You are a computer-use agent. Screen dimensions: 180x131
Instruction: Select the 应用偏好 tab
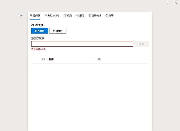tap(96, 16)
